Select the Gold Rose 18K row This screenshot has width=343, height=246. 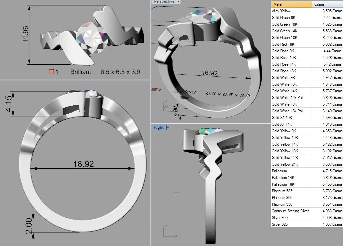tap(307, 71)
